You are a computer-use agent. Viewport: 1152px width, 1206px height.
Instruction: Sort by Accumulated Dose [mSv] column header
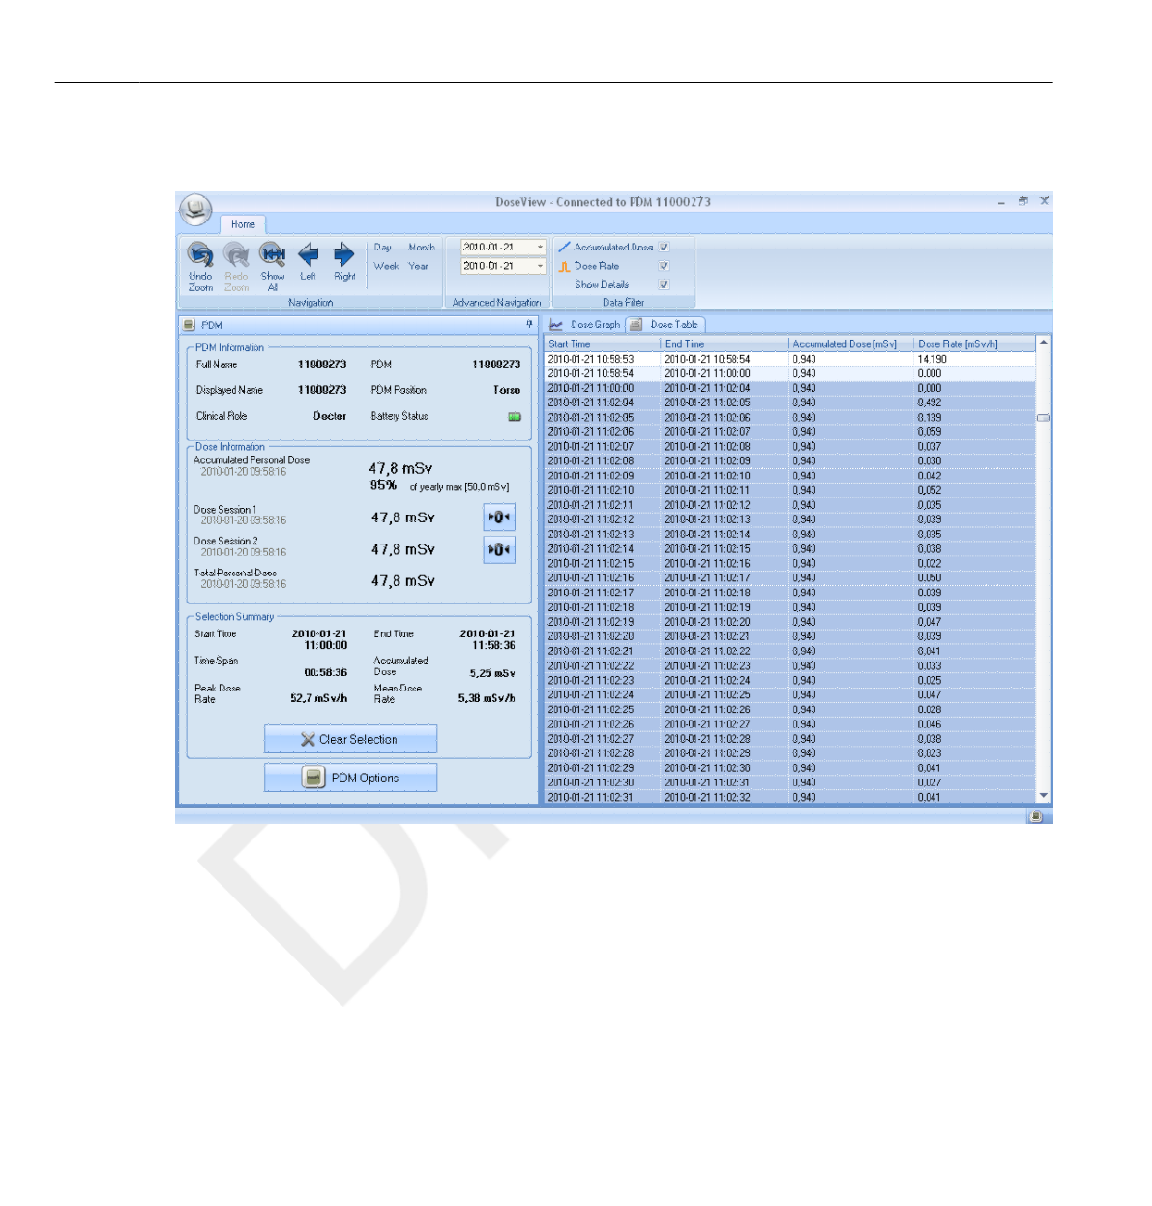(851, 344)
